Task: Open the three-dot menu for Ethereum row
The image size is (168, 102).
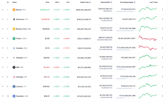Action: point(162,19)
